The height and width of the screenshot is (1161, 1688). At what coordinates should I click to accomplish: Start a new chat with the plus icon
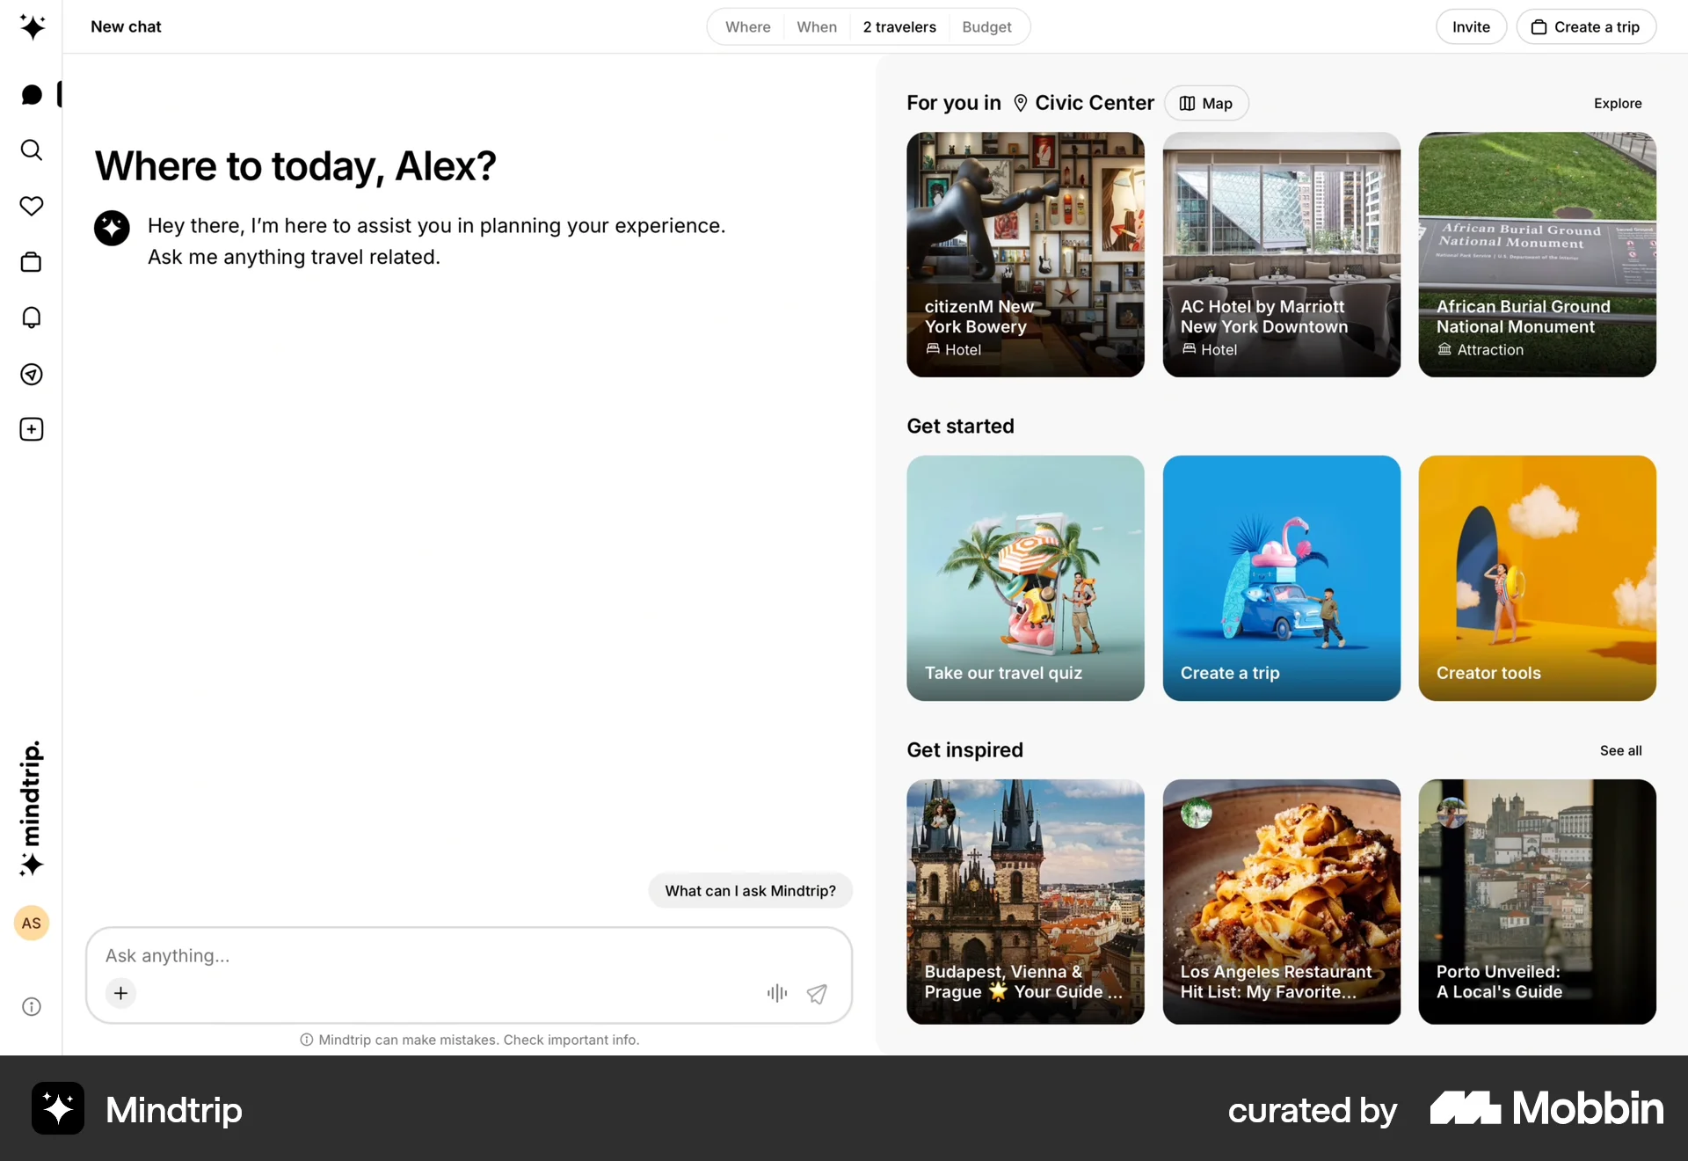pos(32,429)
